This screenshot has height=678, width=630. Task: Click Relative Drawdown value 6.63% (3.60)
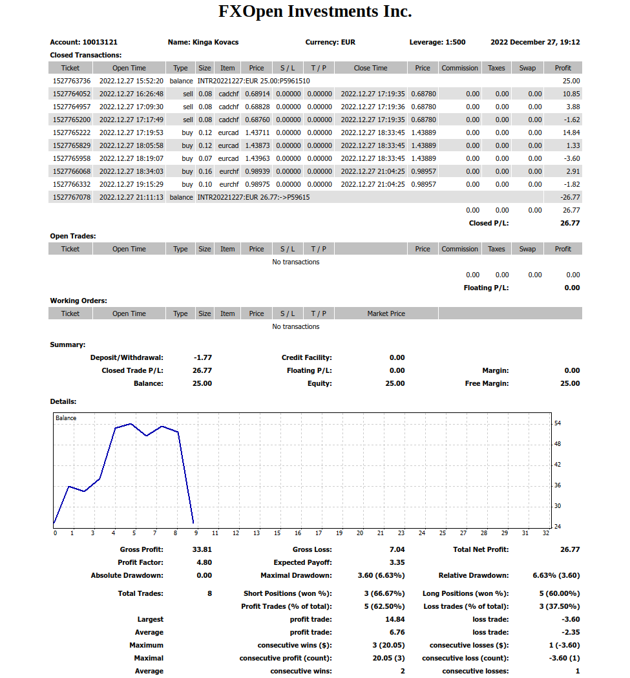coord(556,575)
